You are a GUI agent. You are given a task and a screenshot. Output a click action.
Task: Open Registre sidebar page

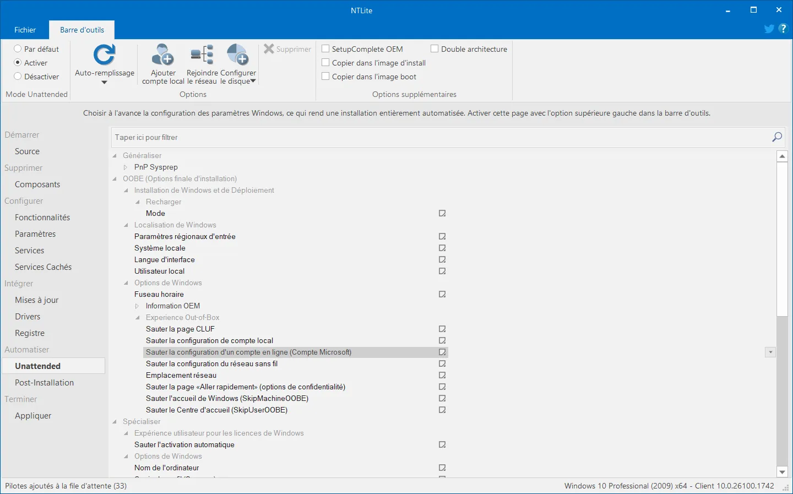(x=30, y=333)
